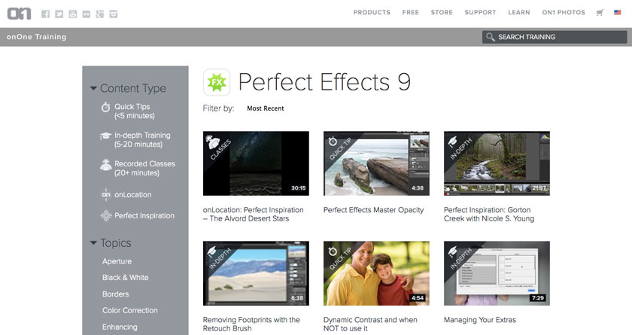Open the Free menu
632x335 pixels.
point(410,13)
